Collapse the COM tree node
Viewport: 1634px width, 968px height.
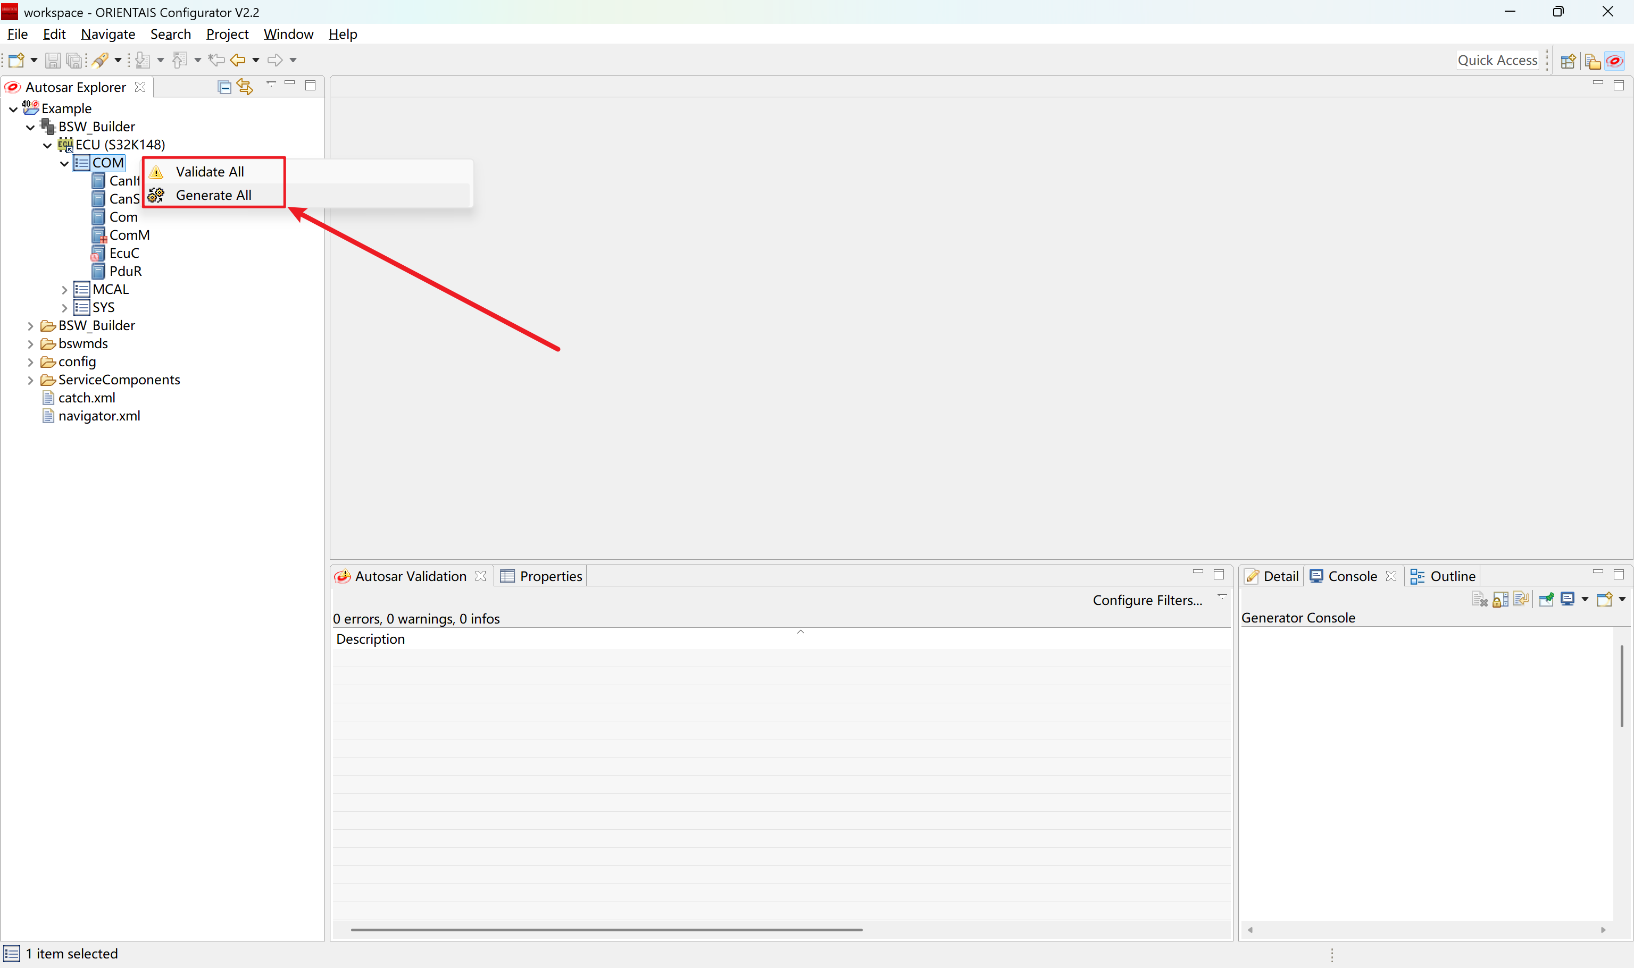pyautogui.click(x=64, y=163)
